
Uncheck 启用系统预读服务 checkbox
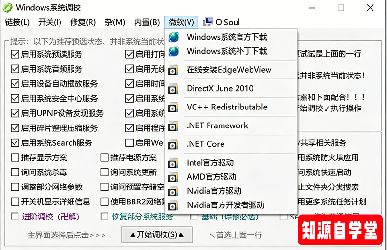tap(15, 54)
